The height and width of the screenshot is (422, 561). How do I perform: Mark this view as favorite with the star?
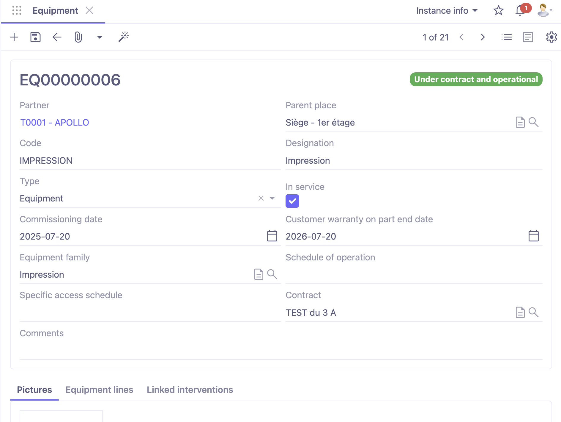click(x=499, y=10)
